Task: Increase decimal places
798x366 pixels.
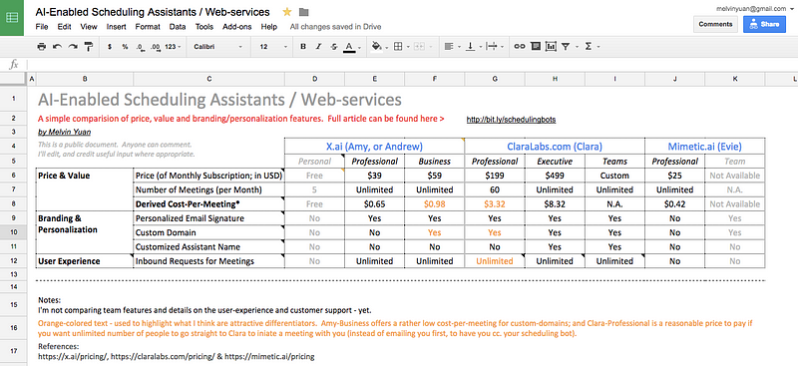Action: 156,46
